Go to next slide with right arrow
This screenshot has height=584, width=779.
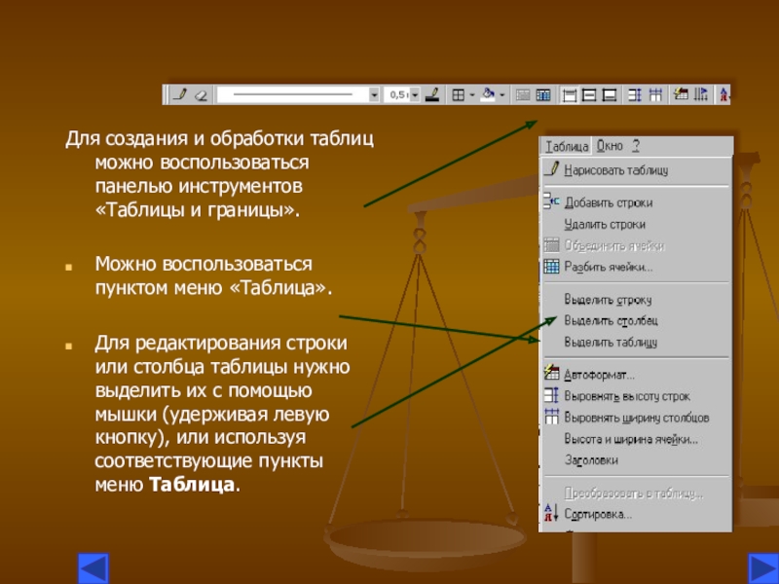pyautogui.click(x=763, y=568)
